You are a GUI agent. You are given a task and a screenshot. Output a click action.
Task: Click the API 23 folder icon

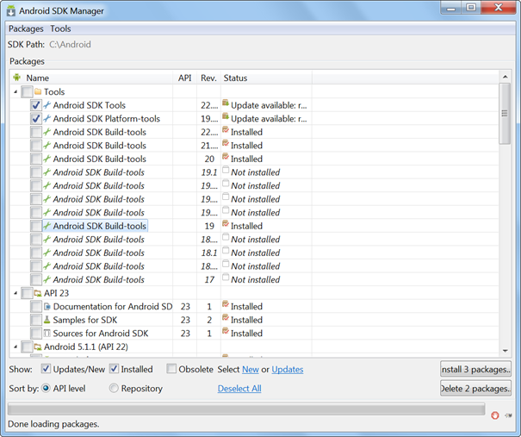tap(38, 293)
